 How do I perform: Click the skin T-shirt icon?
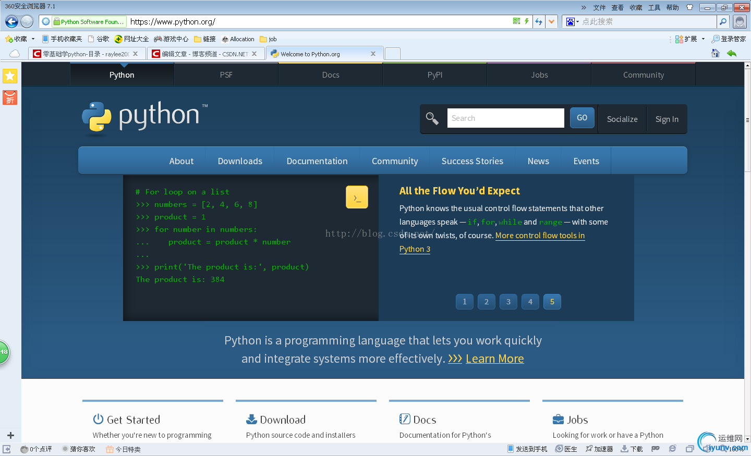[689, 7]
